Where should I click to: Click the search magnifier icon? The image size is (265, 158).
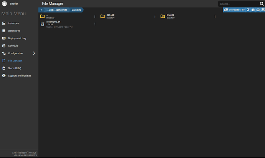pyautogui.click(x=262, y=4)
